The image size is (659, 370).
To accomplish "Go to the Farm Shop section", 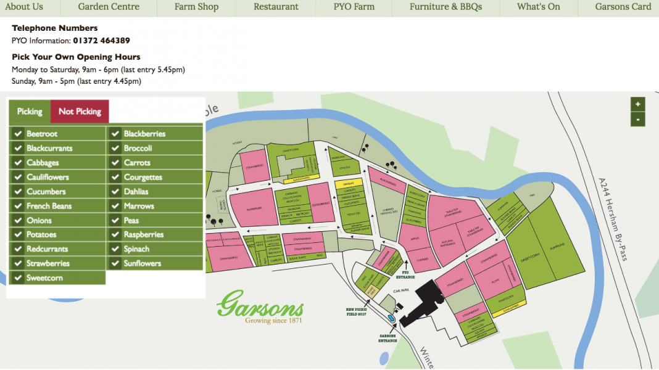I will point(196,7).
